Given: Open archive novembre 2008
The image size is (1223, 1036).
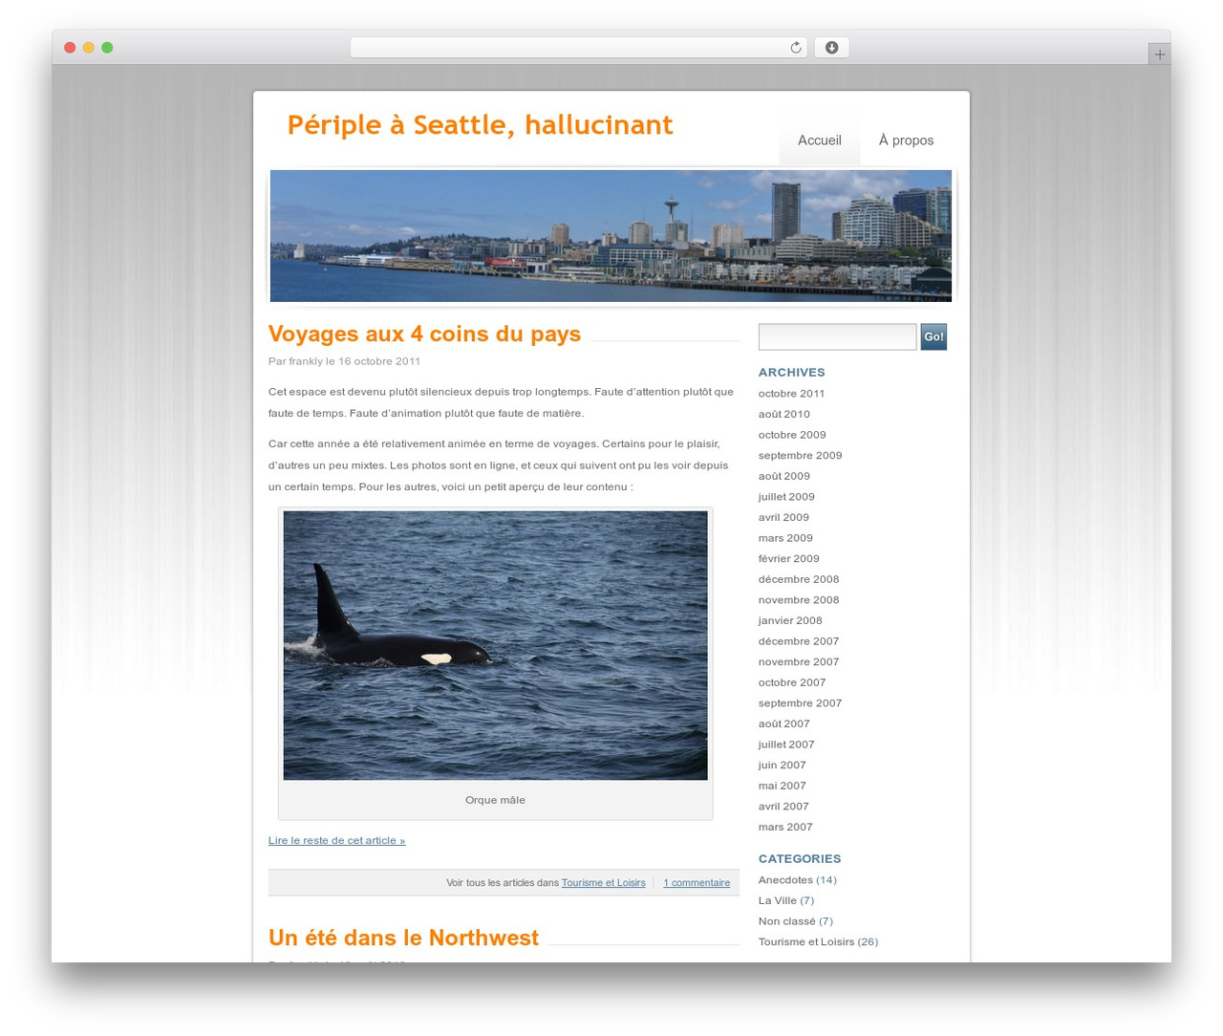Looking at the screenshot, I should click(799, 600).
